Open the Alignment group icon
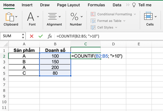The image size is (163, 111). click(x=52, y=16)
